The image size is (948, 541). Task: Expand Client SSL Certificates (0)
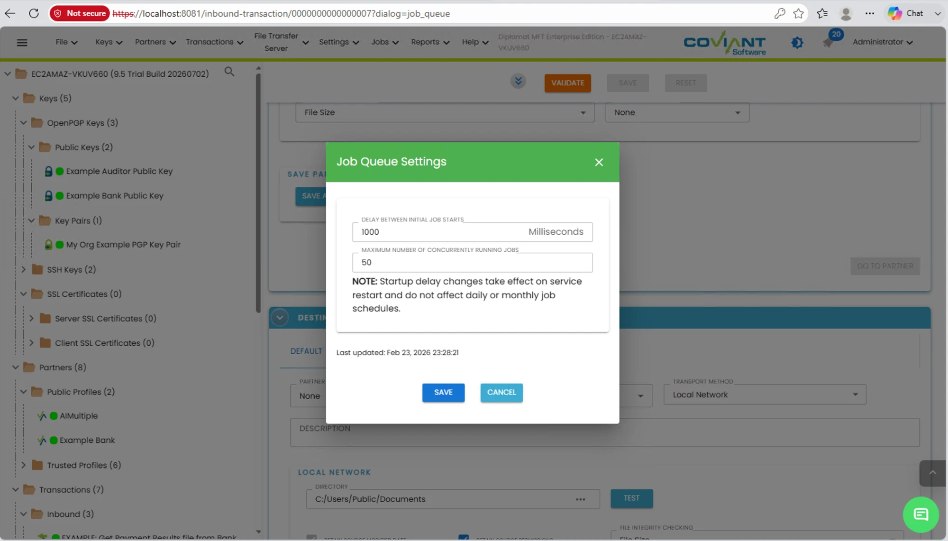pos(31,343)
